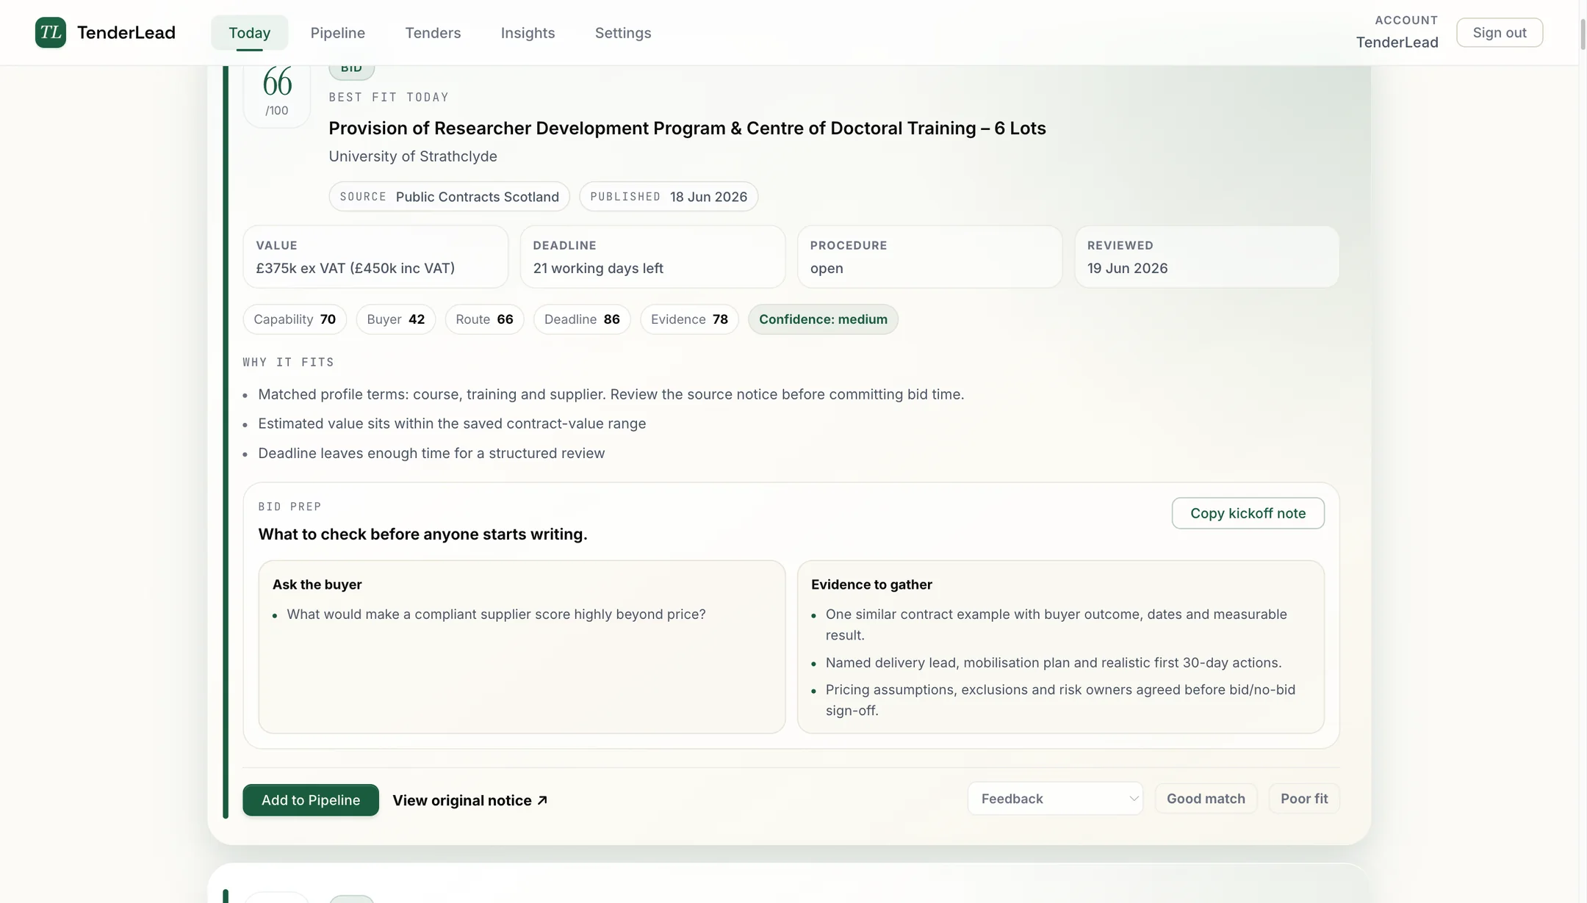The width and height of the screenshot is (1587, 903).
Task: Open the View original notice link
Action: [469, 800]
